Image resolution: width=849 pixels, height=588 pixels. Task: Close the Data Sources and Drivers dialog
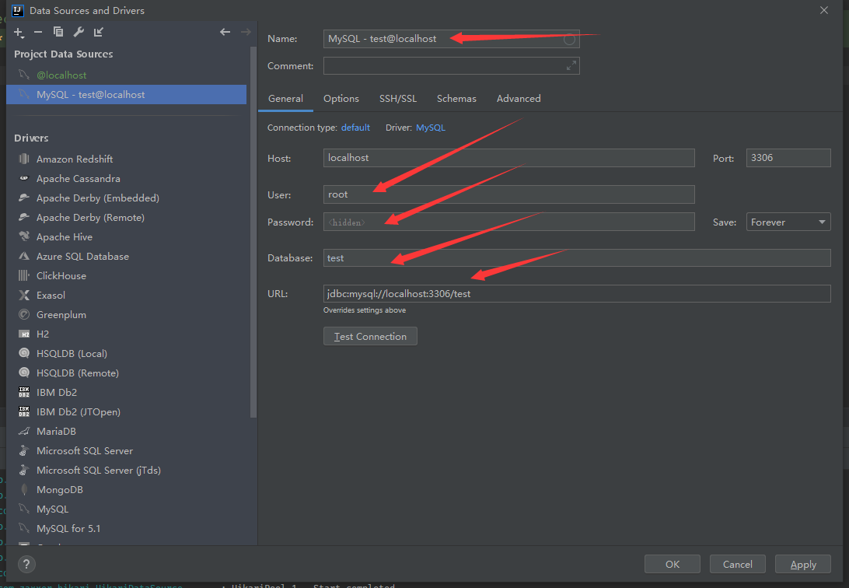coord(824,10)
